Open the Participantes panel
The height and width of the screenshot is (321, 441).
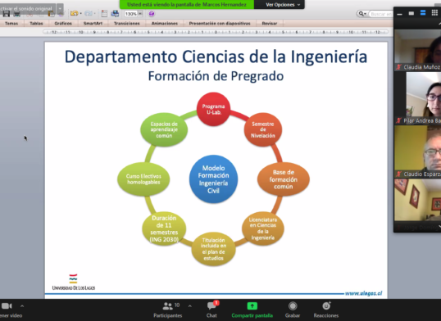[x=168, y=310]
